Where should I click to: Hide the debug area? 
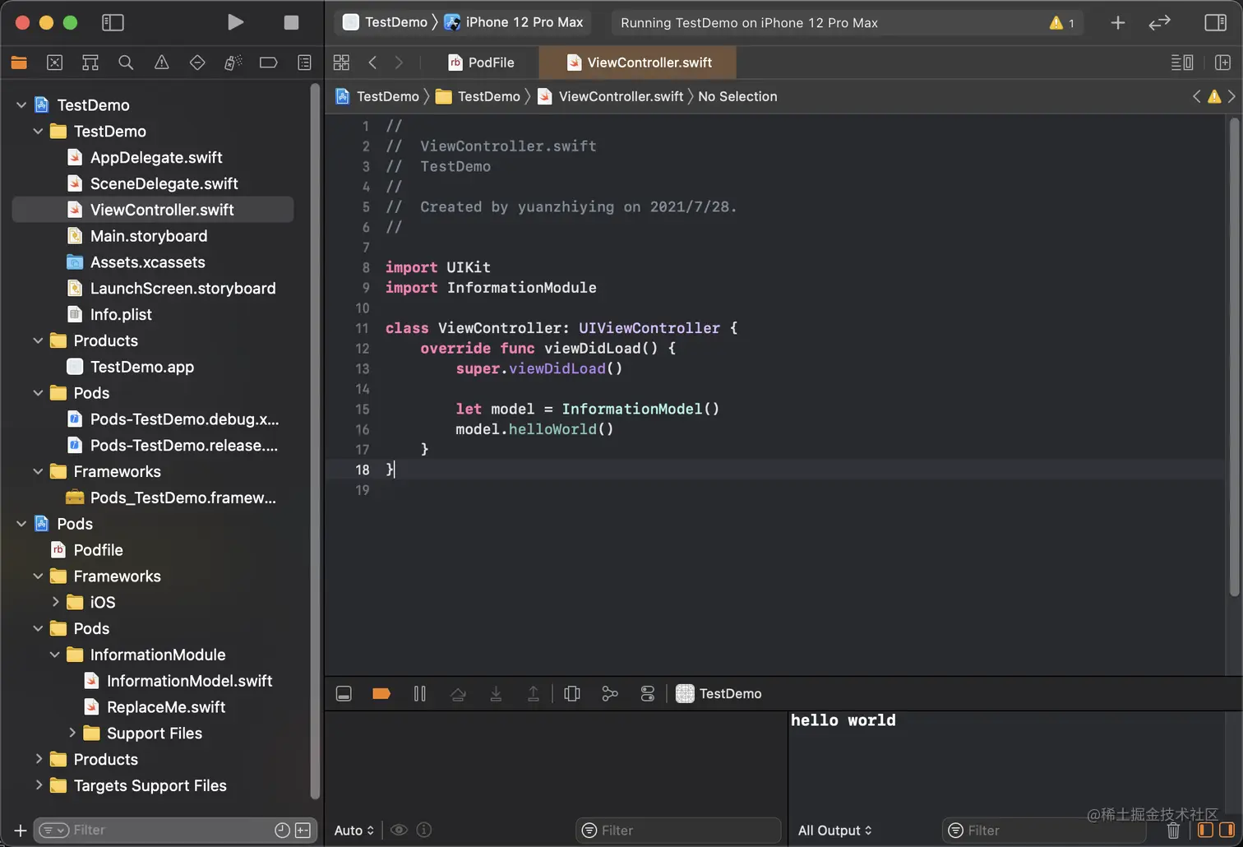click(344, 694)
